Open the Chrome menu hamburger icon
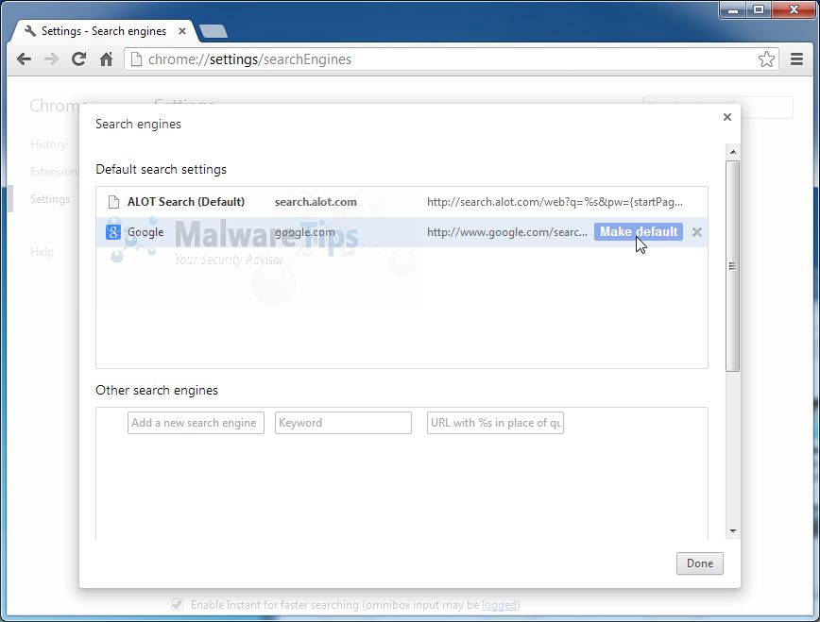Image resolution: width=820 pixels, height=622 pixels. pos(796,59)
